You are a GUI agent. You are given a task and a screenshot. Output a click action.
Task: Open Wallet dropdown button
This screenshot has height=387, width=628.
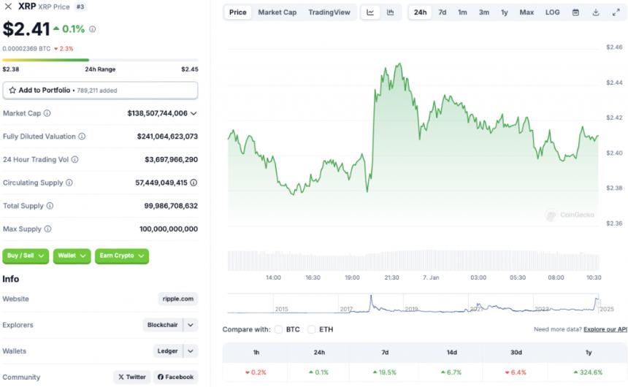click(x=72, y=256)
